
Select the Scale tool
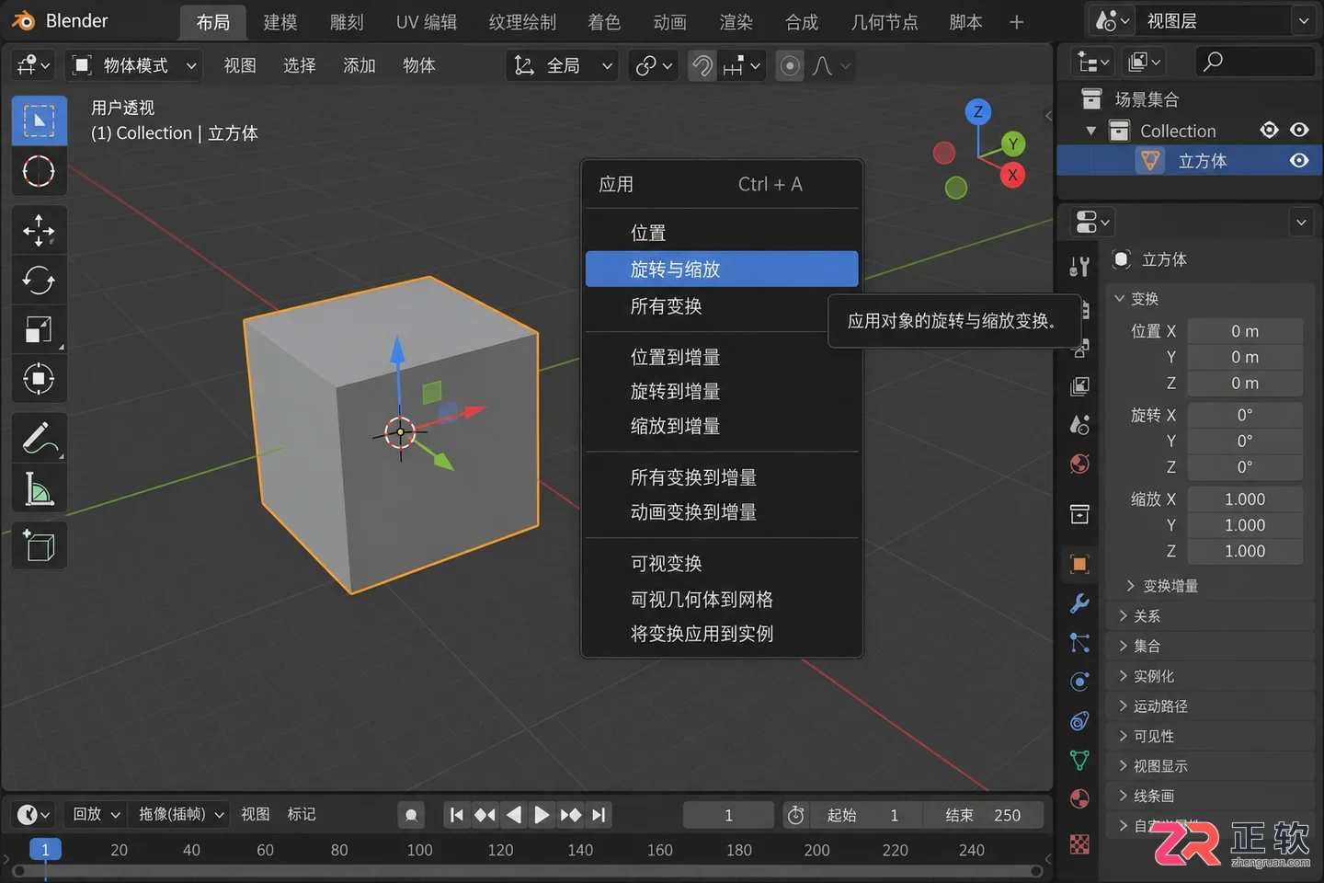coord(39,329)
